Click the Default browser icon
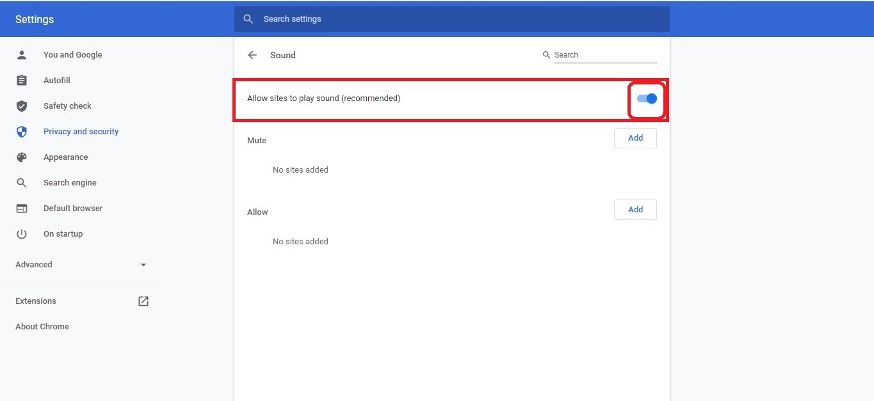Screen dimensions: 874x401 click(x=21, y=208)
